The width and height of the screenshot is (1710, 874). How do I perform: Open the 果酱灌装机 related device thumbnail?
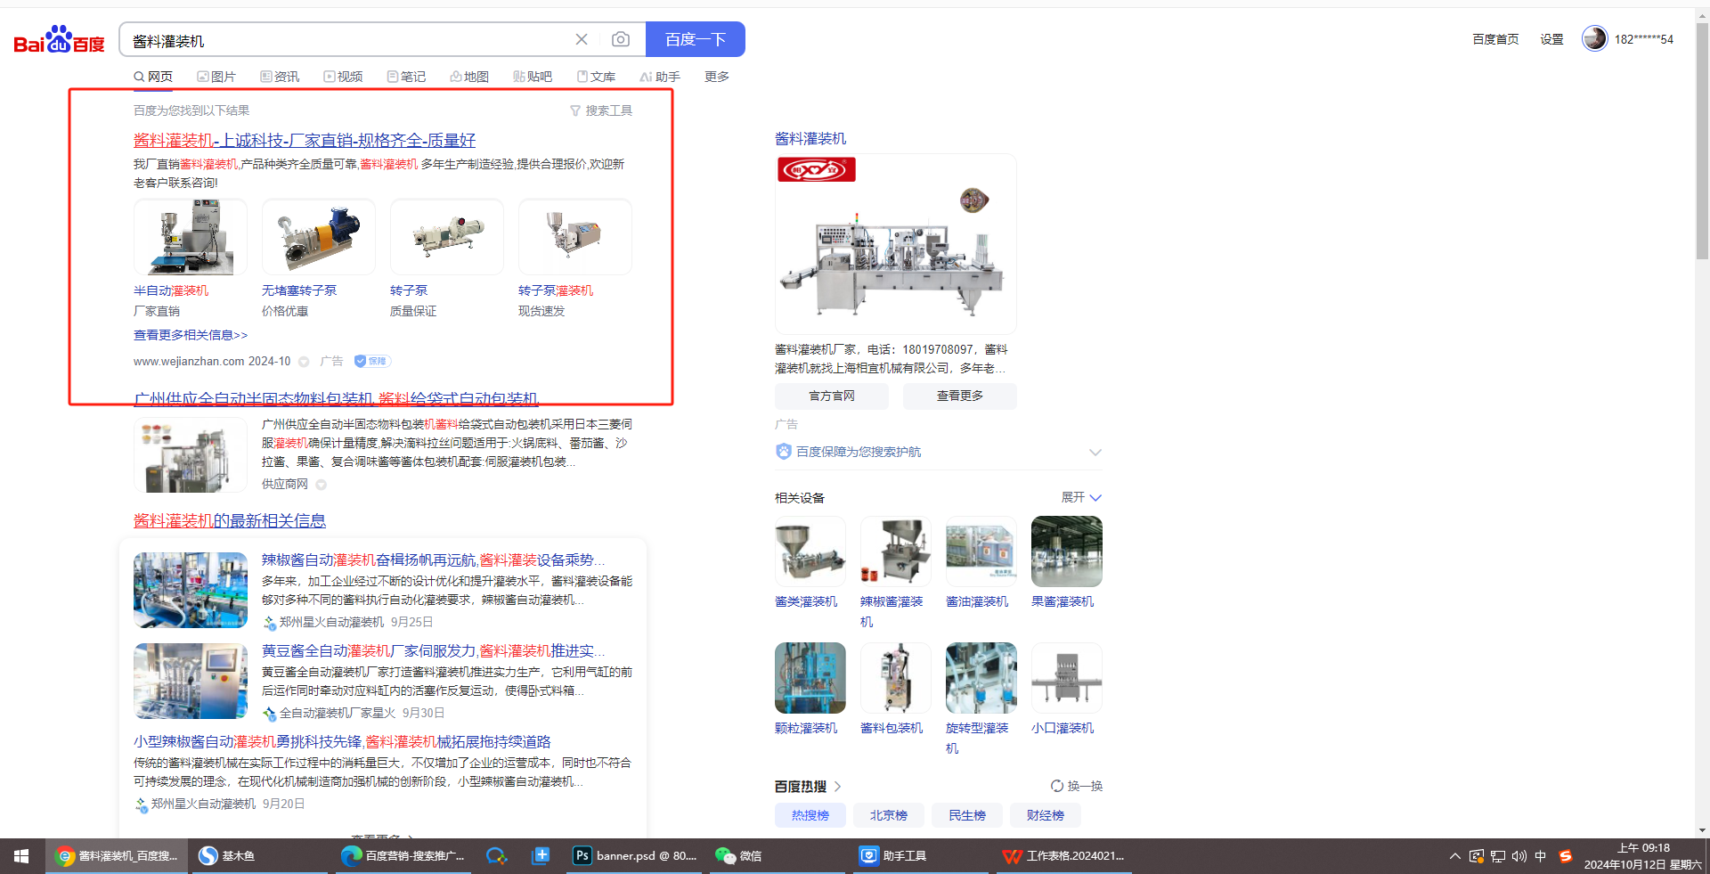tap(1067, 552)
